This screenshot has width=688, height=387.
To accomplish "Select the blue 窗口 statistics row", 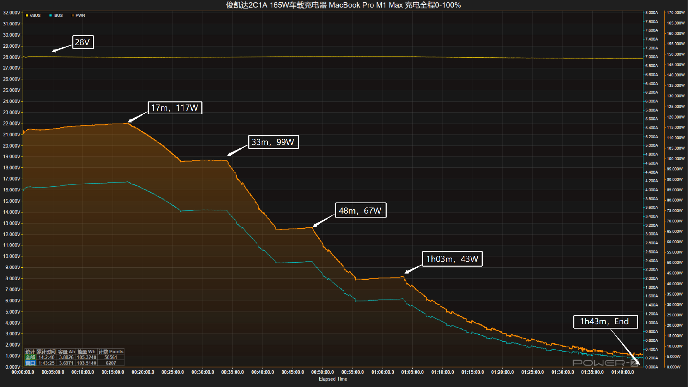I will [30, 363].
